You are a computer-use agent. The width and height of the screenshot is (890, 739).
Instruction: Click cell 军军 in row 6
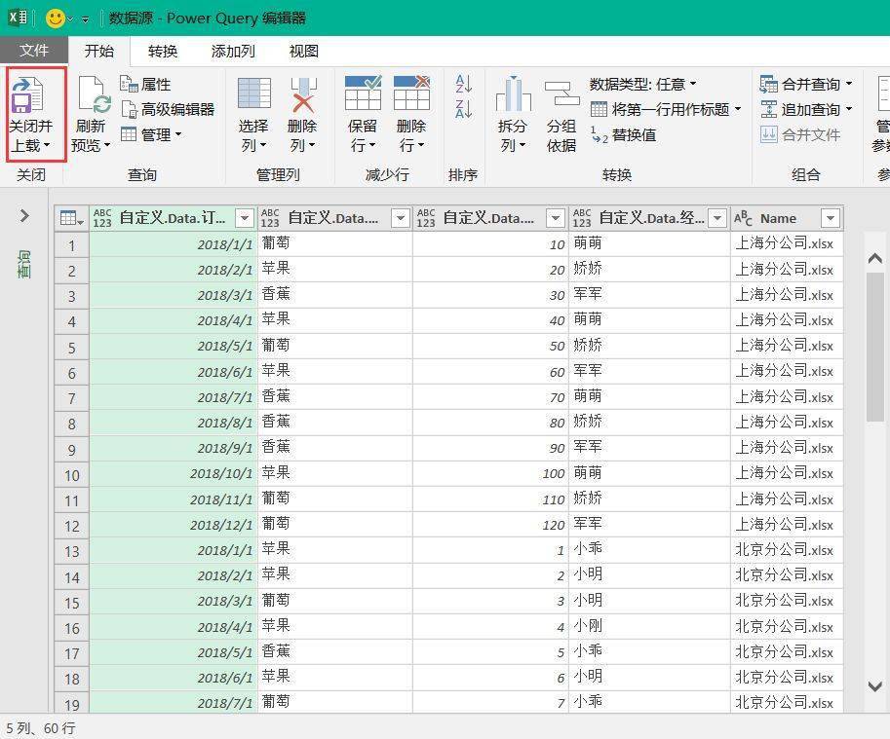[x=649, y=371]
